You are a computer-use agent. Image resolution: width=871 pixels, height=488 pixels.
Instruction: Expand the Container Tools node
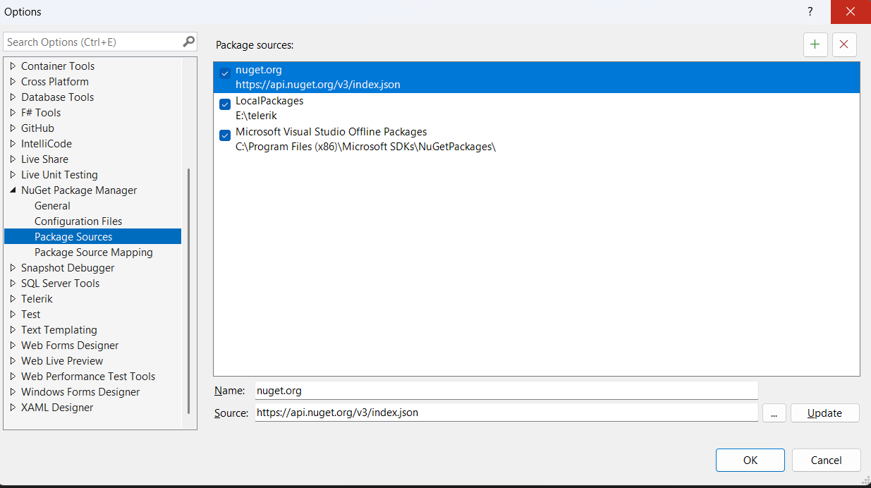(13, 66)
